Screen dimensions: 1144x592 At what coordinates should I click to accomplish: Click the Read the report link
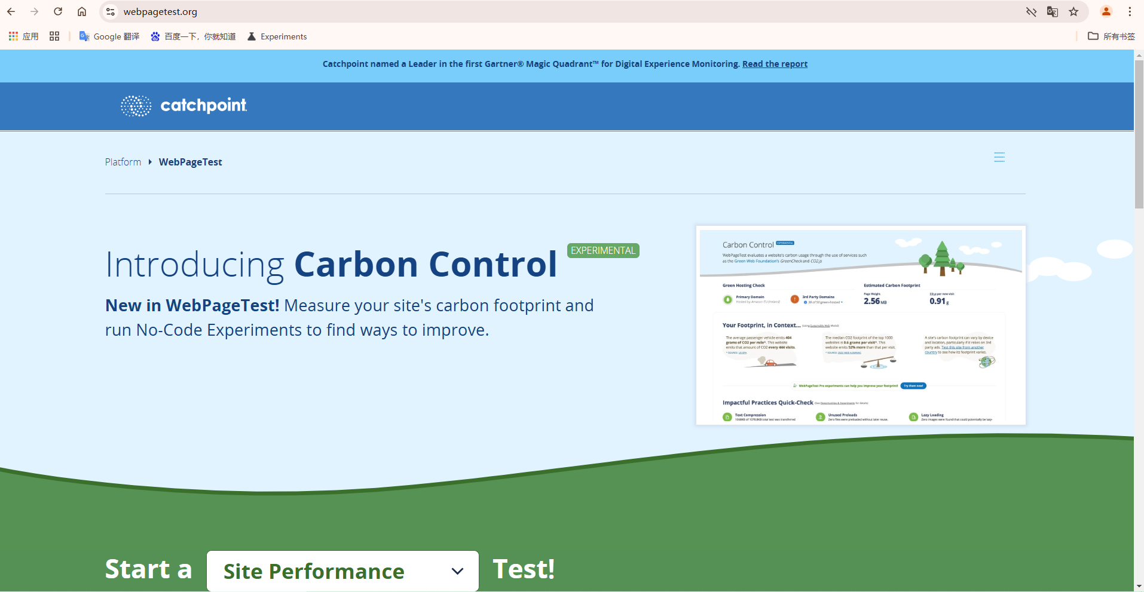pyautogui.click(x=775, y=64)
